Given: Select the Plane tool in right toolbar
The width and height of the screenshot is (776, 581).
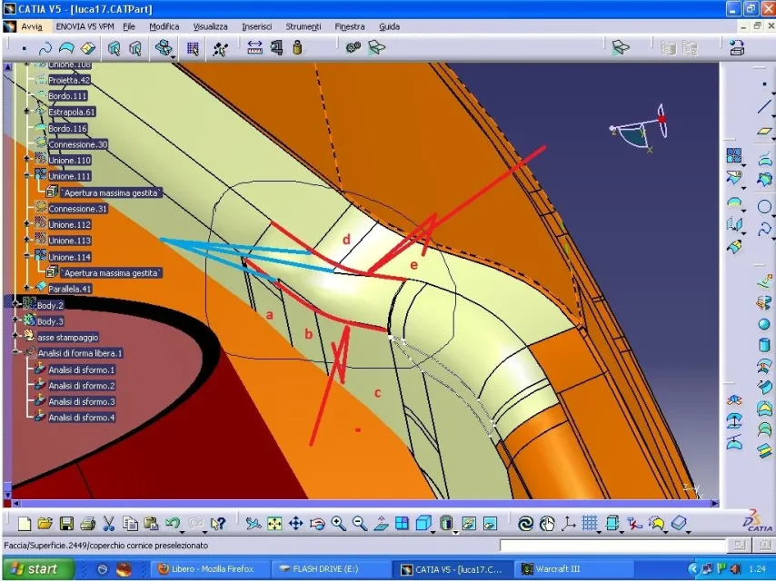Looking at the screenshot, I should point(764,131).
